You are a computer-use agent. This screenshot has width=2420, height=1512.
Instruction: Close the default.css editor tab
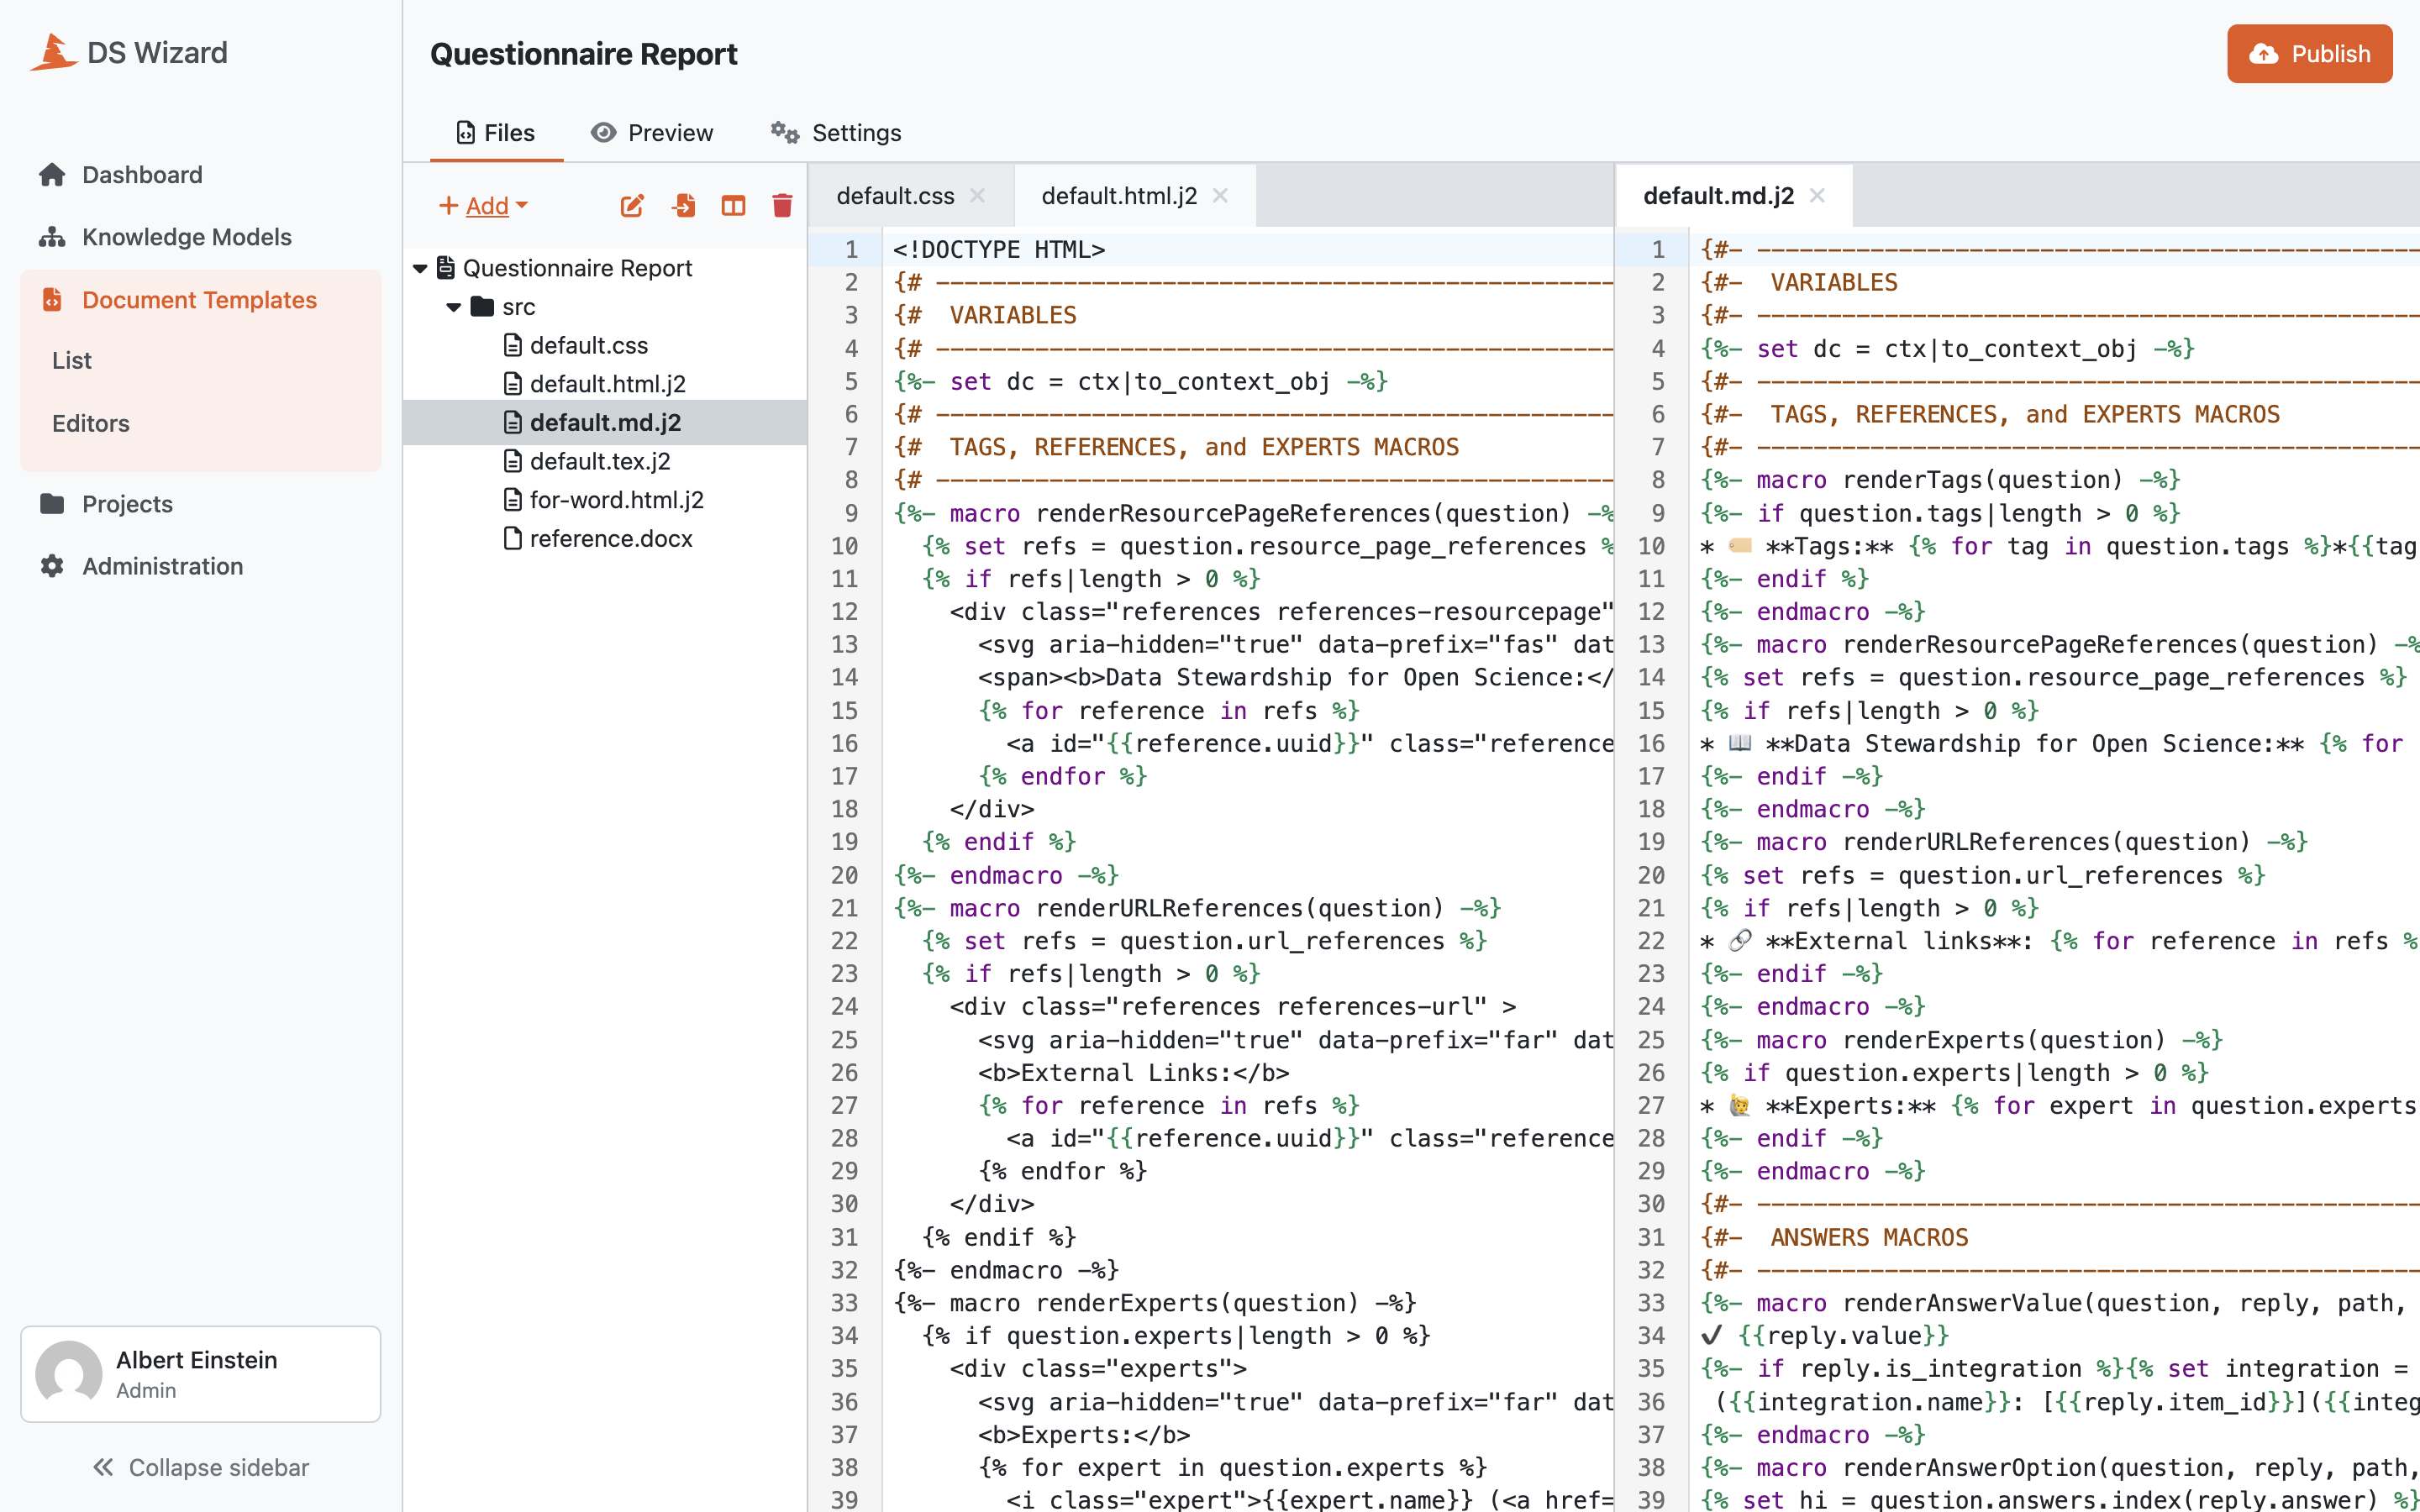(978, 196)
